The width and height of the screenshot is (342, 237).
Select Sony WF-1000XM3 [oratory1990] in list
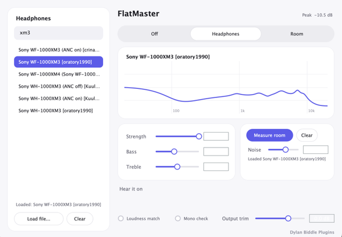coord(59,62)
